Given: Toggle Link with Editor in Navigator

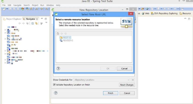Looking at the screenshot, I should click(x=36, y=23).
